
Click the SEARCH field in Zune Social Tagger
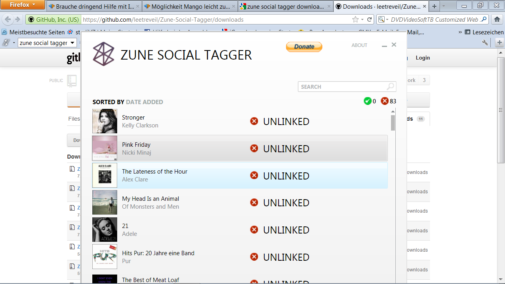coord(347,87)
